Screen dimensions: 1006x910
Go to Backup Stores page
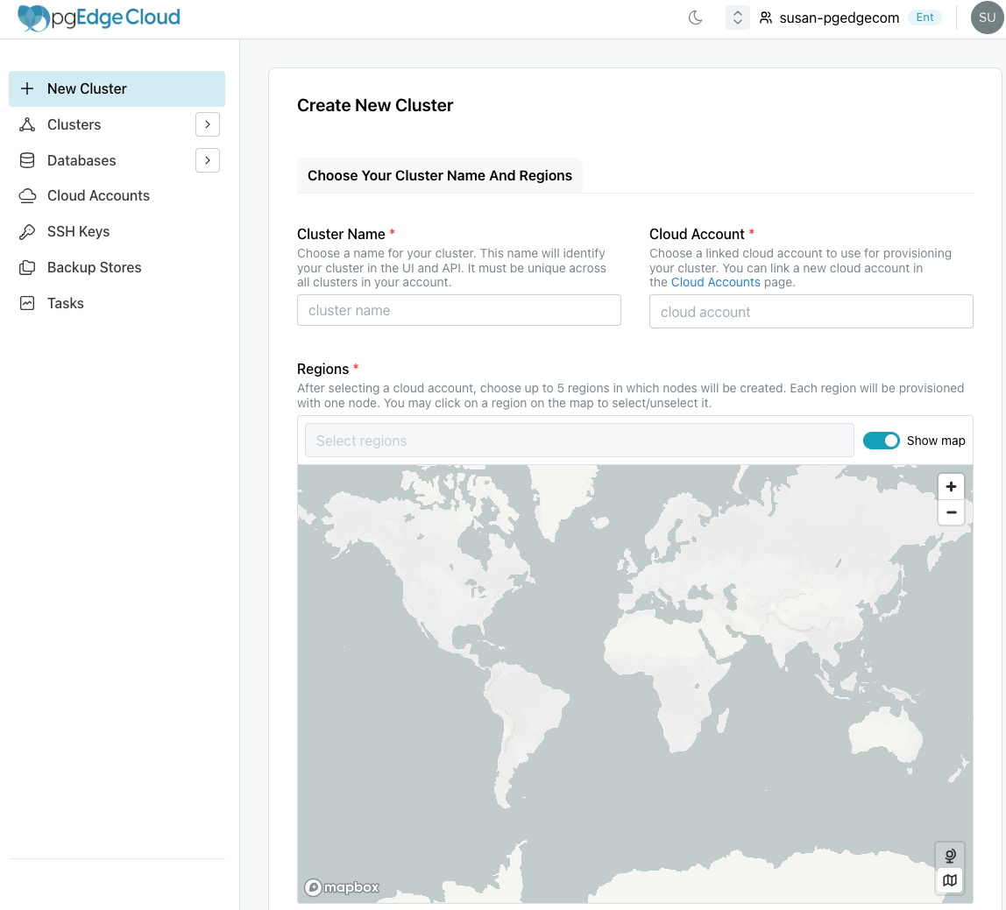click(x=94, y=267)
